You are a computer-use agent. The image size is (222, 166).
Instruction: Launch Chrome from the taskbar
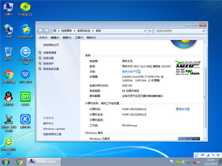coord(19,162)
